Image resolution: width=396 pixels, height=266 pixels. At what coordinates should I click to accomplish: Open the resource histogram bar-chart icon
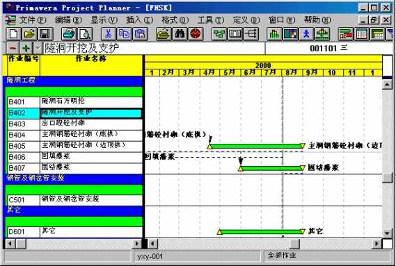tap(274, 34)
